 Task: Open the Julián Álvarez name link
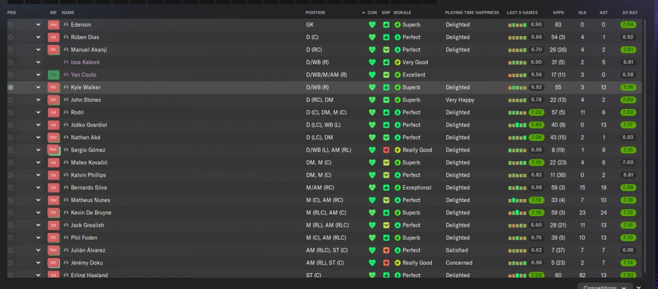click(x=88, y=250)
